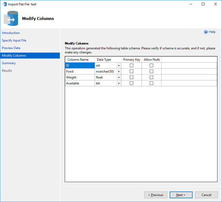The height and width of the screenshot is (202, 222).
Task: Cancel the import wizard
Action: coord(206,195)
